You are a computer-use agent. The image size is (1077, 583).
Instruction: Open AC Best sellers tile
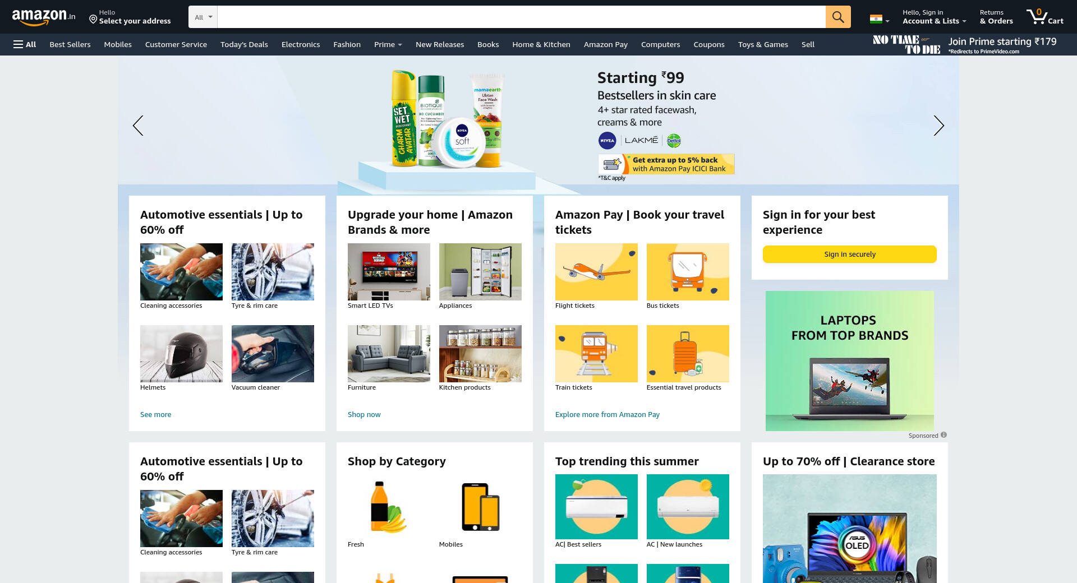point(596,507)
